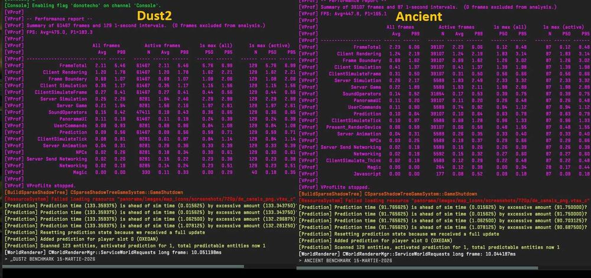The width and height of the screenshot is (591, 278).
Task: Select SoundOperators row label in Ancient console
Action: point(362,94)
